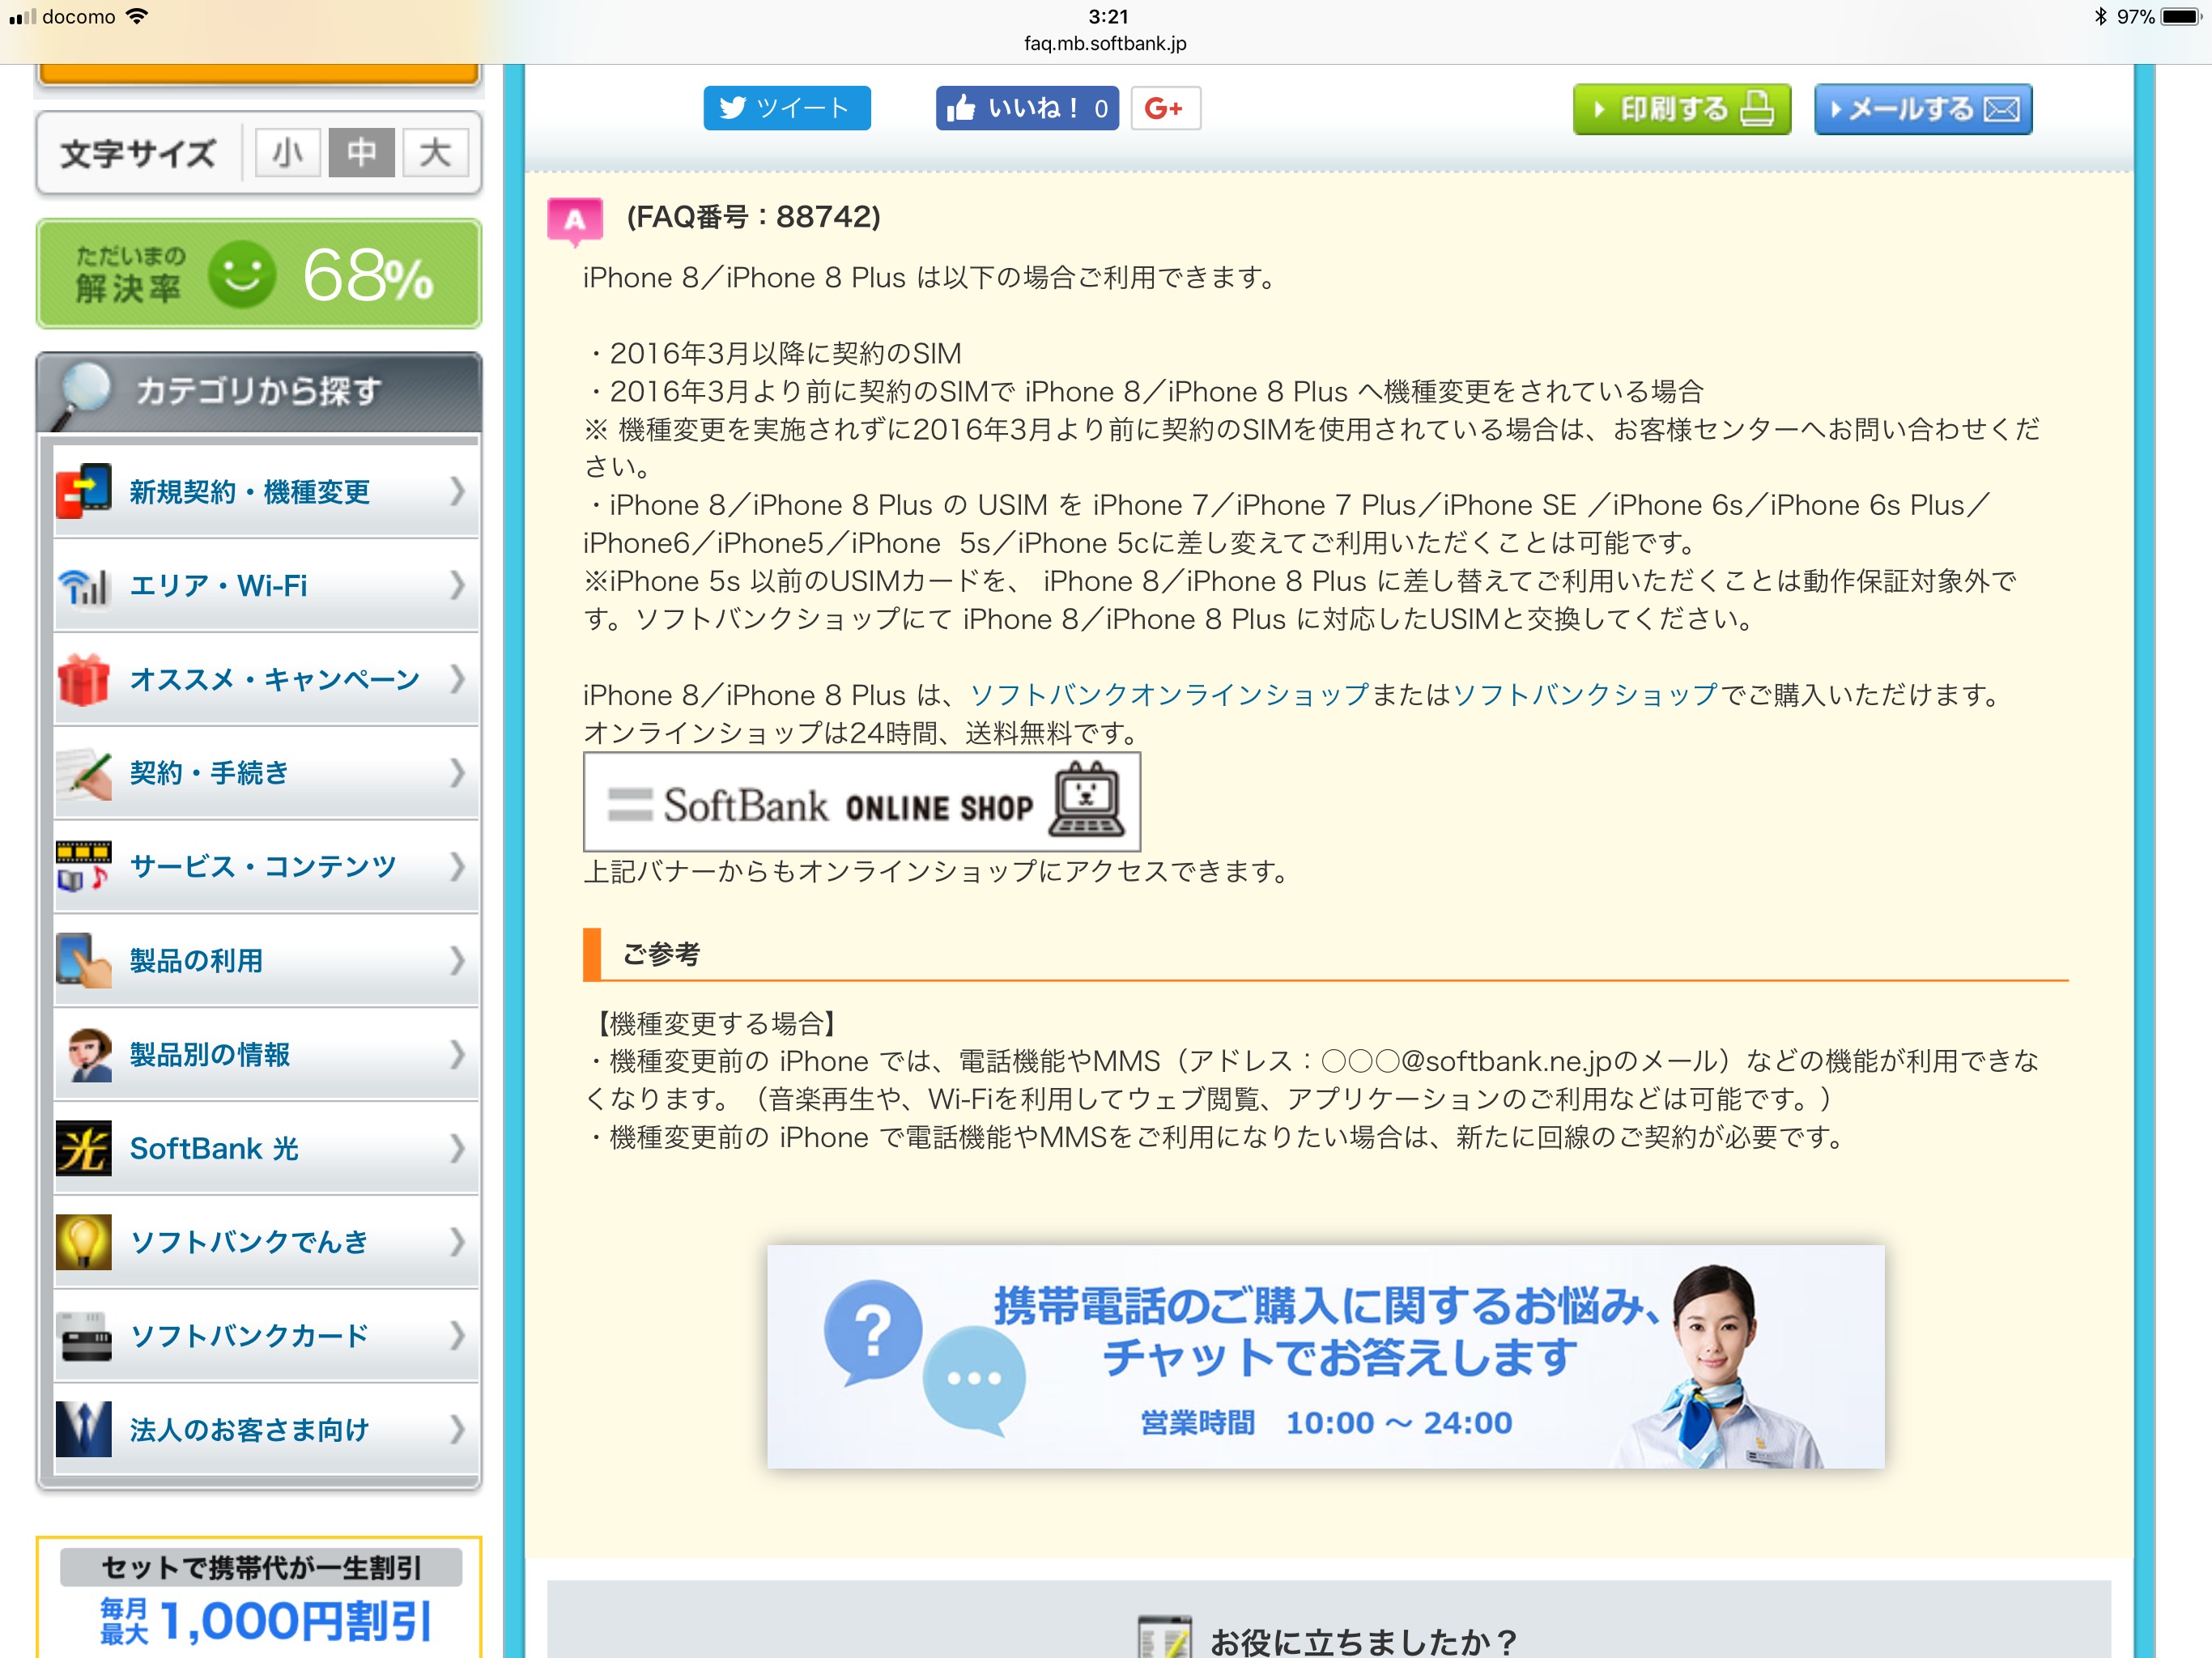Screen dimensions: 2212x1658
Task: Open the chat support banner
Action: [1325, 1357]
